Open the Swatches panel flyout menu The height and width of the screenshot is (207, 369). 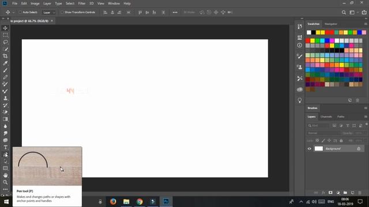366,24
